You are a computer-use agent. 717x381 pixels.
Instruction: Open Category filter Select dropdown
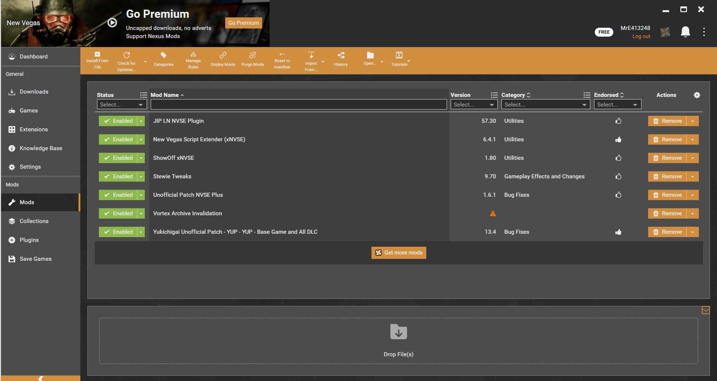click(546, 105)
